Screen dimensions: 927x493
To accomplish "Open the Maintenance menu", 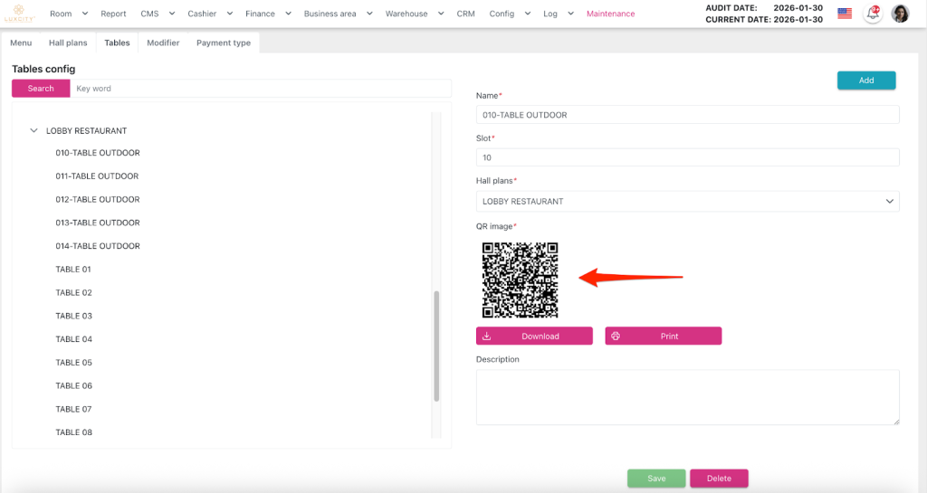I will [x=610, y=14].
